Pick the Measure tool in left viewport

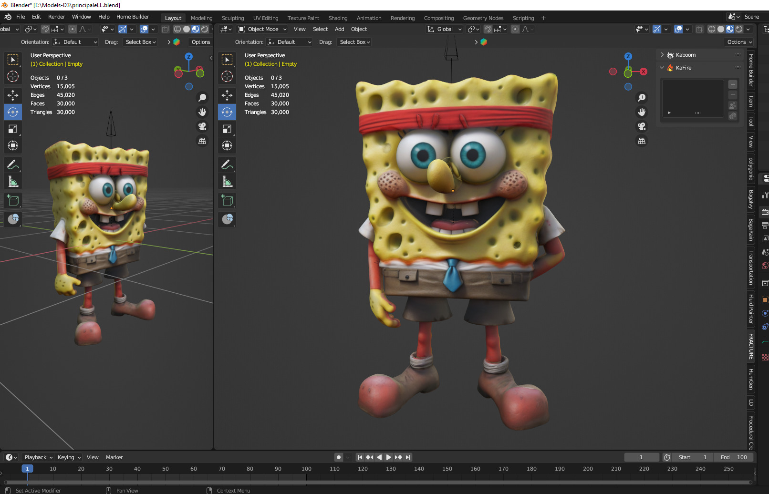pos(13,182)
